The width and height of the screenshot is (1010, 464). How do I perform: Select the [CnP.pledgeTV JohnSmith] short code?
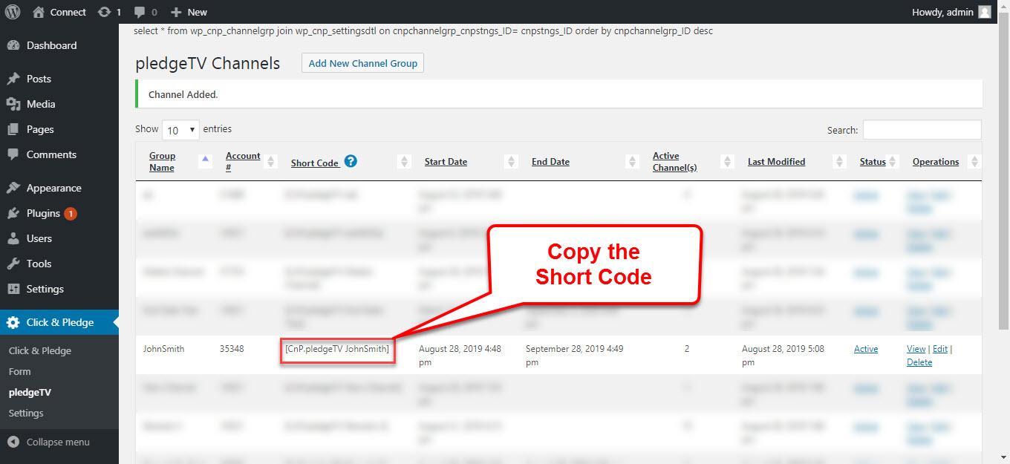tap(337, 349)
